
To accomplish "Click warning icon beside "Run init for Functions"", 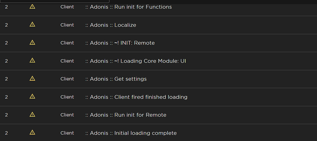I will pos(32,7).
